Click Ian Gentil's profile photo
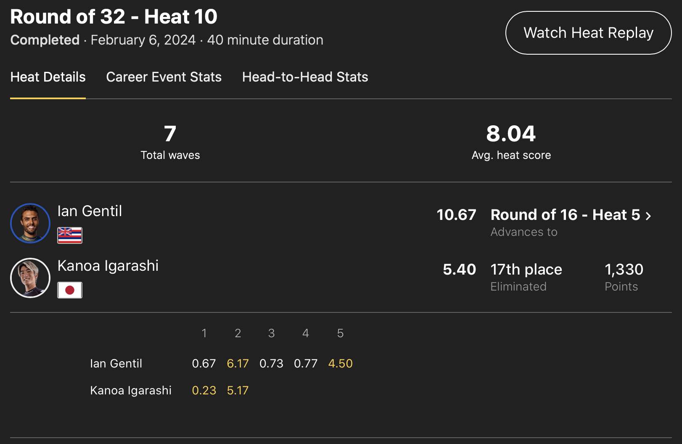This screenshot has height=444, width=682. coord(30,223)
